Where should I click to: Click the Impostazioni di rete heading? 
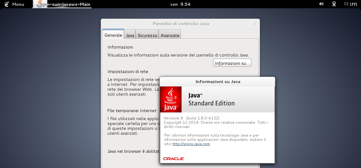click(x=128, y=71)
